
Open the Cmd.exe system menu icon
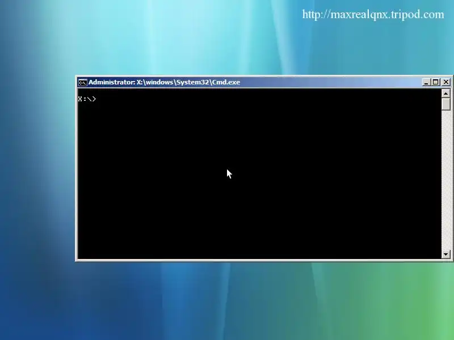pyautogui.click(x=82, y=82)
